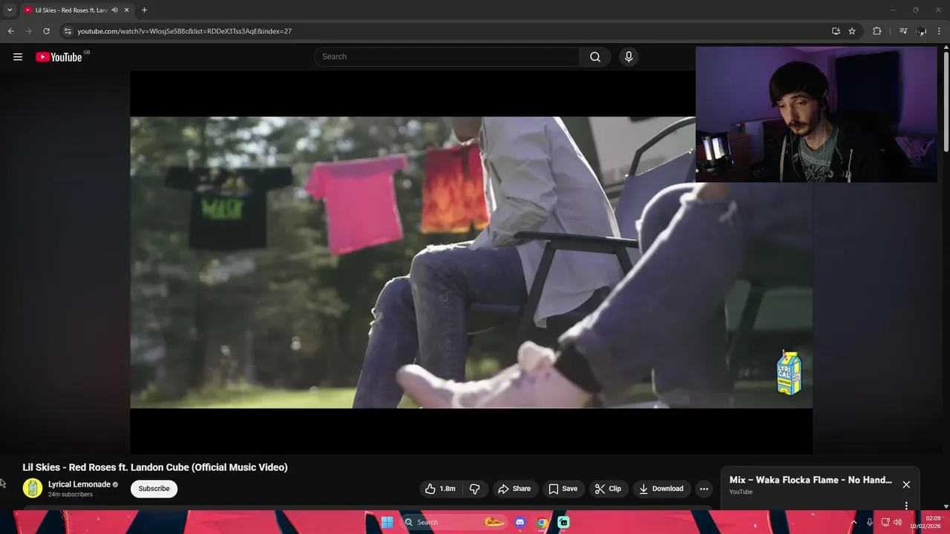Close the Waka Flocka Flame mix panel

(906, 484)
